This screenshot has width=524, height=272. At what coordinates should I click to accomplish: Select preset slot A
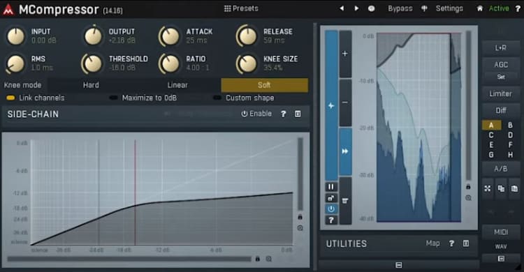pos(491,125)
